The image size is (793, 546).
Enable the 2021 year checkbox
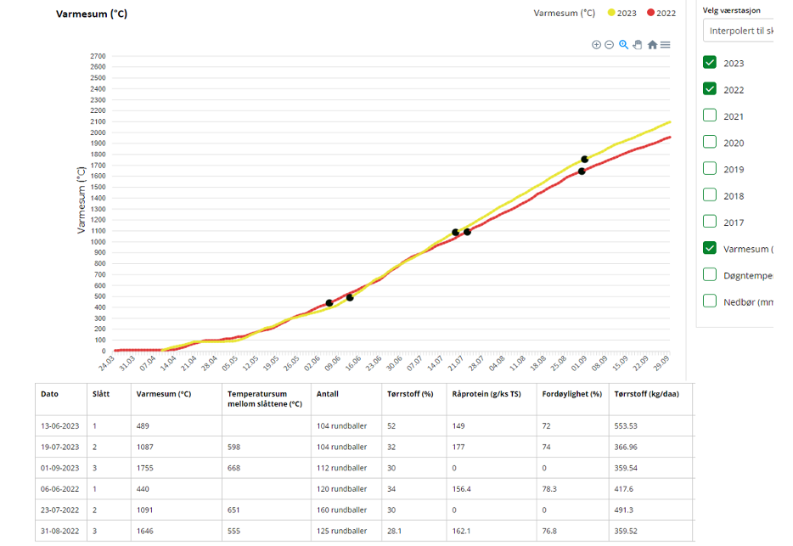pos(710,115)
